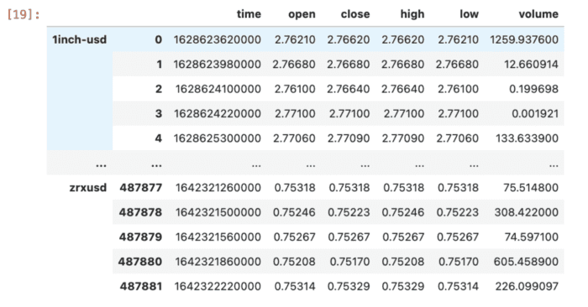This screenshot has height=307, width=588.
Task: Click row index 487881
Action: click(141, 286)
